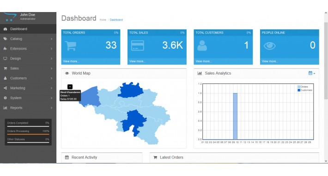This screenshot has height=176, width=328.
Task: Click the Dashboard gauge icon in sidebar
Action: click(x=5, y=29)
